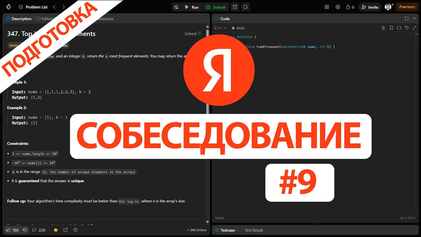Open the Premium link
The width and height of the screenshot is (421, 237).
tap(407, 7)
